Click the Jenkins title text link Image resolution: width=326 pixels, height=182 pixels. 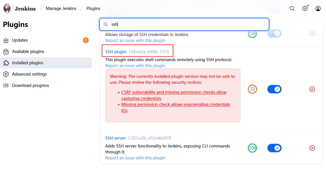25,9
